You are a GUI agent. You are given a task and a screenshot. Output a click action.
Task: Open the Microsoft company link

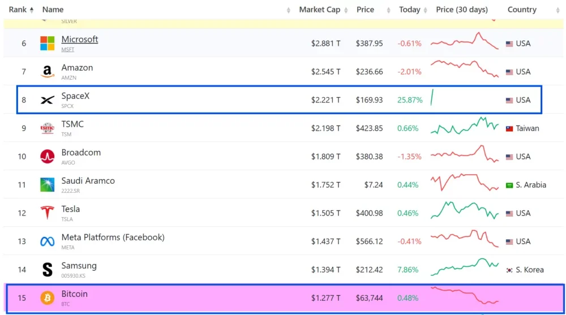pos(79,40)
